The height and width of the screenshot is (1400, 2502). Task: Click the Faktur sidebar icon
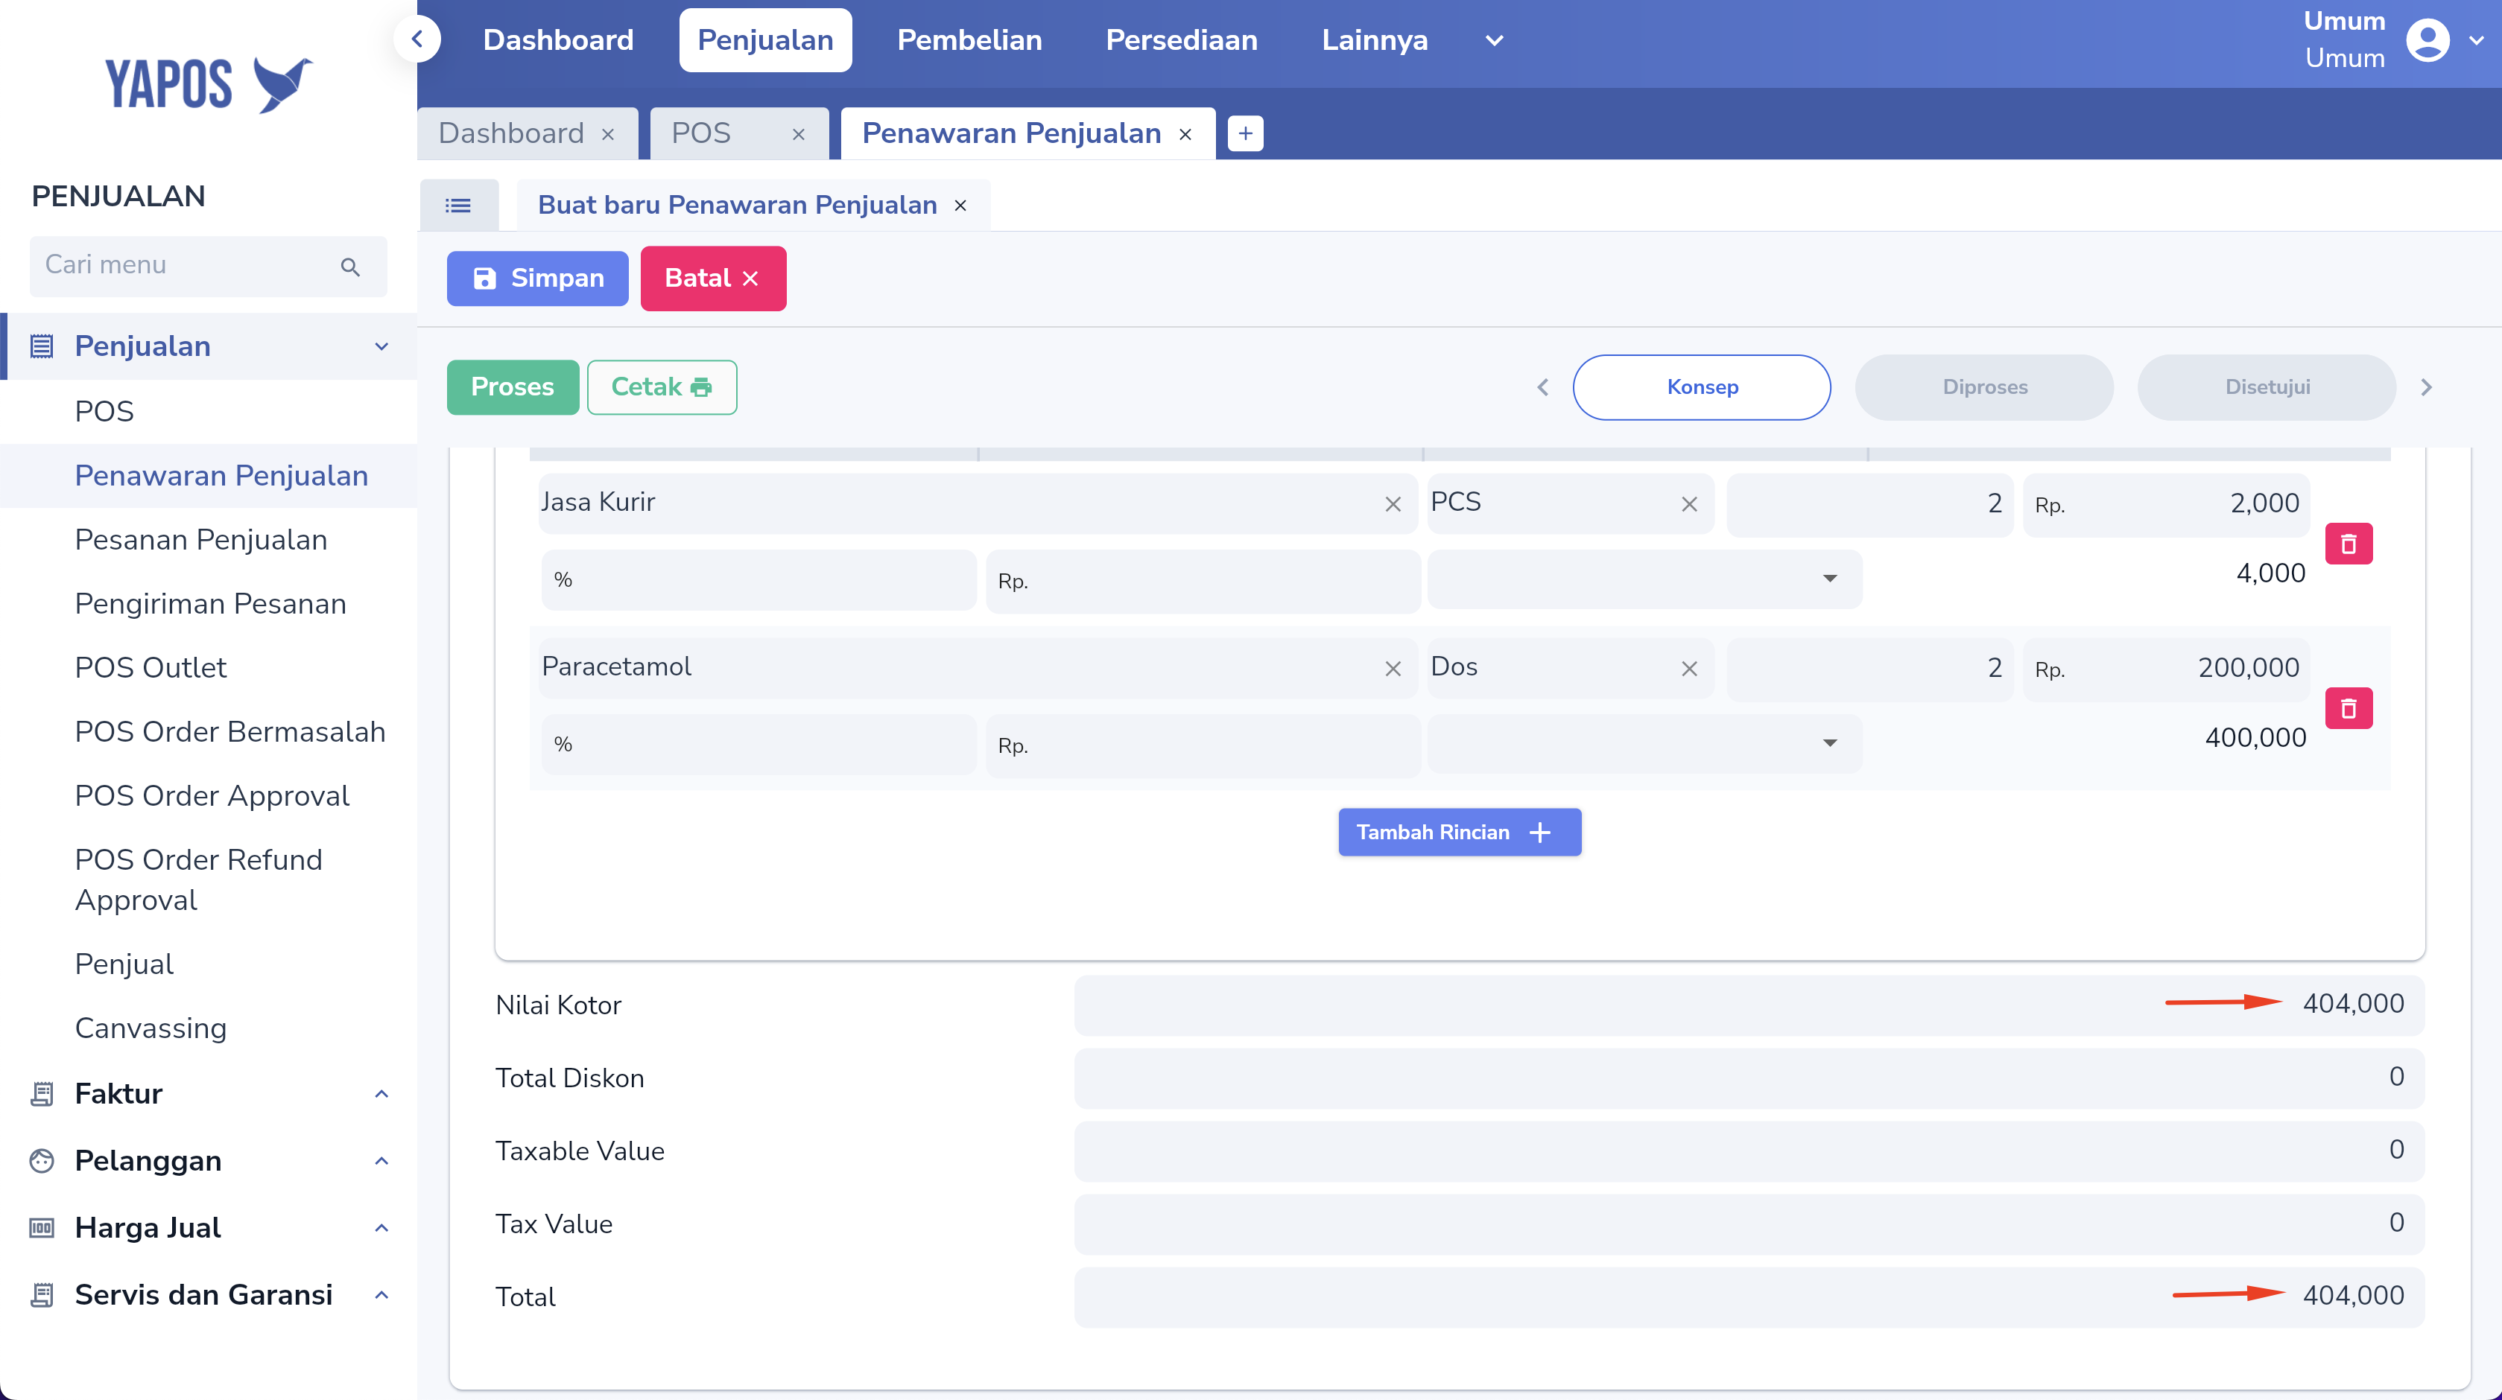tap(42, 1094)
